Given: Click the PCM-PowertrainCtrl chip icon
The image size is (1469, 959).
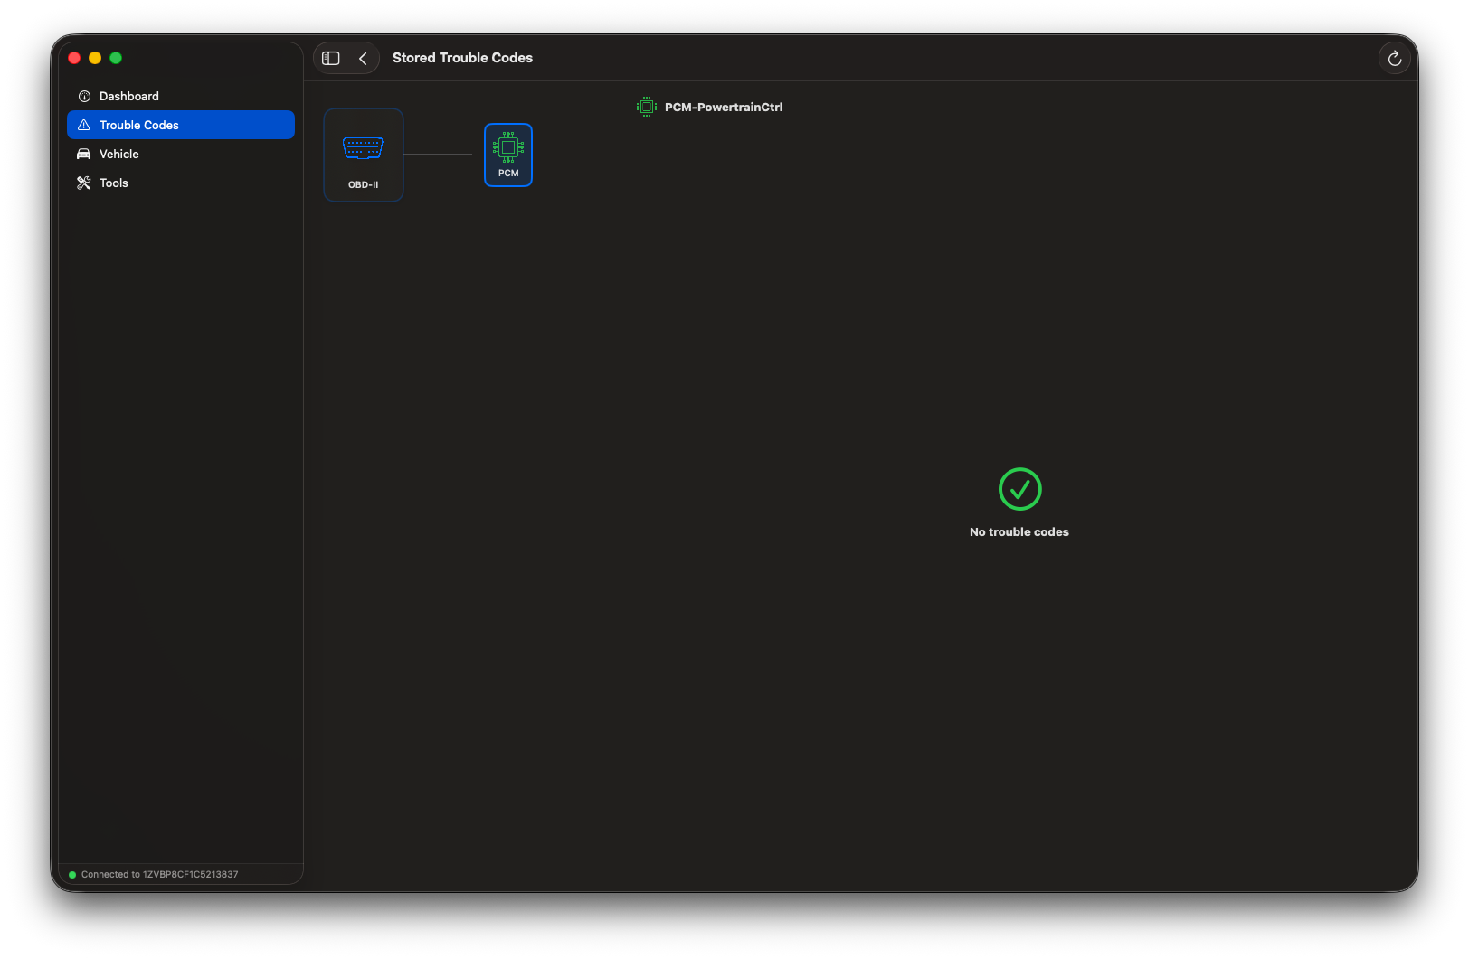Looking at the screenshot, I should point(647,107).
